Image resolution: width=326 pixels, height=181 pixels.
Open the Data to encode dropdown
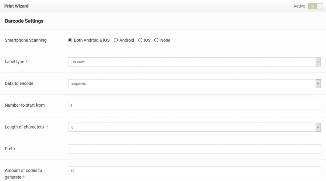click(195, 84)
